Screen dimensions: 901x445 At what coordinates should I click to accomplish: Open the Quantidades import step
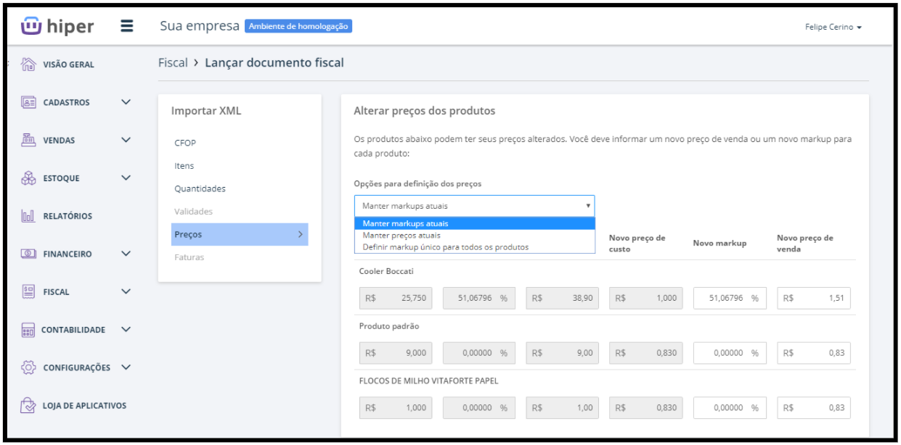point(200,188)
